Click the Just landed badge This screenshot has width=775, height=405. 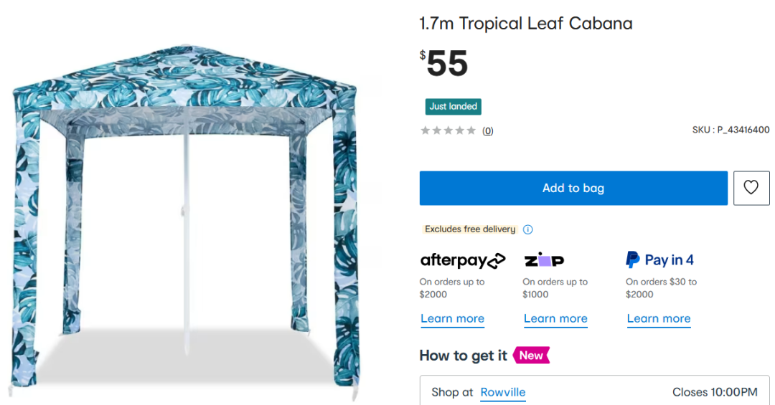click(453, 106)
